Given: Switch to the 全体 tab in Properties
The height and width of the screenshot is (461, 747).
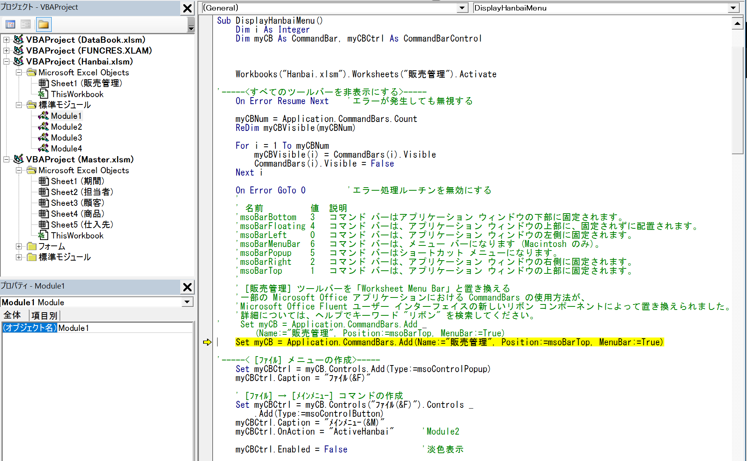Looking at the screenshot, I should (14, 315).
